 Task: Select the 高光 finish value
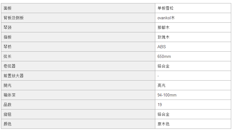pos(161,85)
